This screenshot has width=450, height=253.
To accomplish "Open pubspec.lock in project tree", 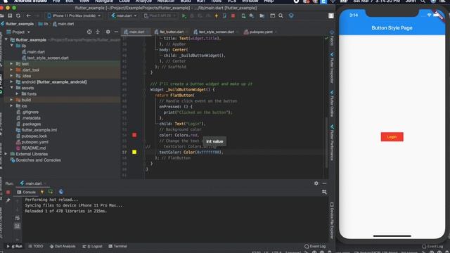I will [34, 136].
